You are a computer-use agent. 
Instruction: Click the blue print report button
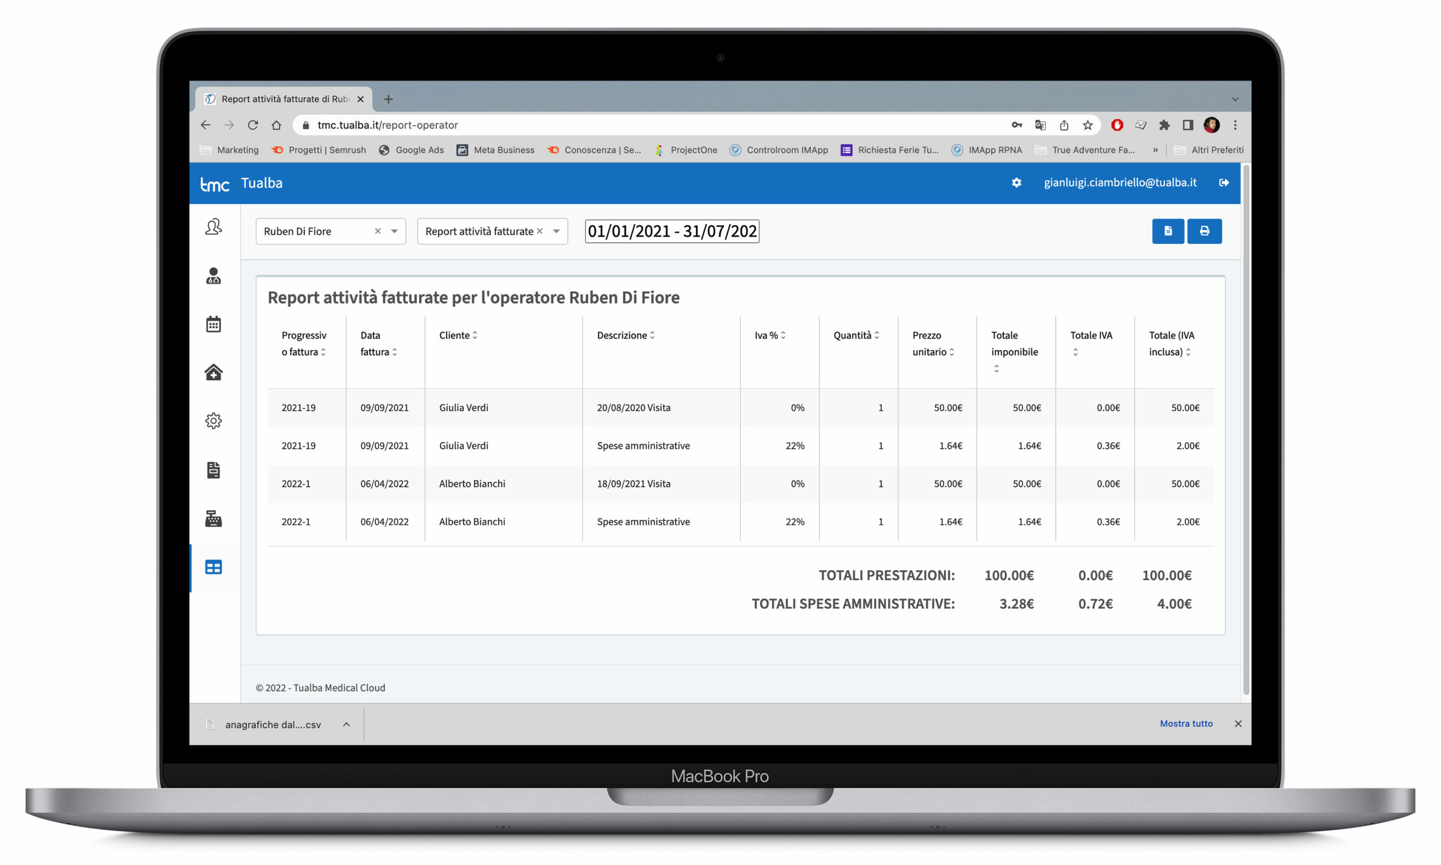pos(1204,231)
